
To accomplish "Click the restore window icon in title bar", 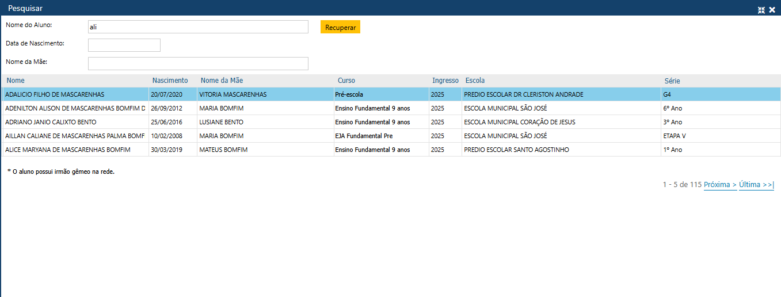I will click(761, 10).
